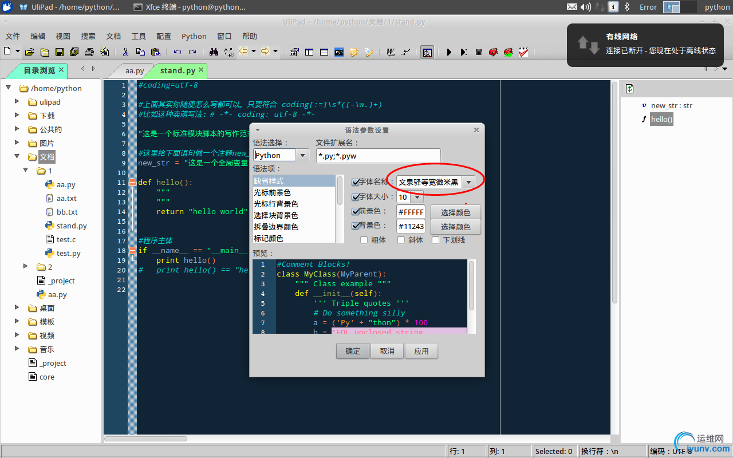733x458 pixels.
Task: Uncheck the 前景色 checkbox
Action: pos(355,211)
